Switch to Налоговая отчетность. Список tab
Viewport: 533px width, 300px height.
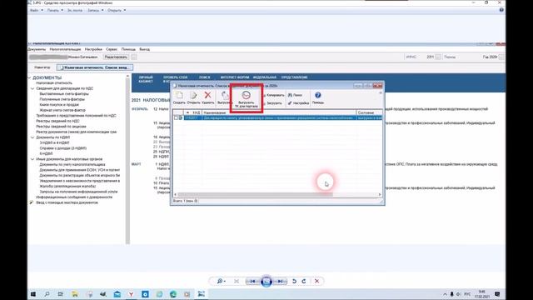click(x=95, y=67)
